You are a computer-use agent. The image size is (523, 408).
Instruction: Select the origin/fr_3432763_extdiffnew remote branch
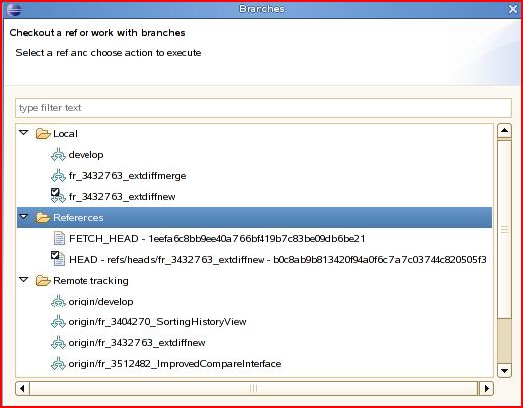(136, 343)
